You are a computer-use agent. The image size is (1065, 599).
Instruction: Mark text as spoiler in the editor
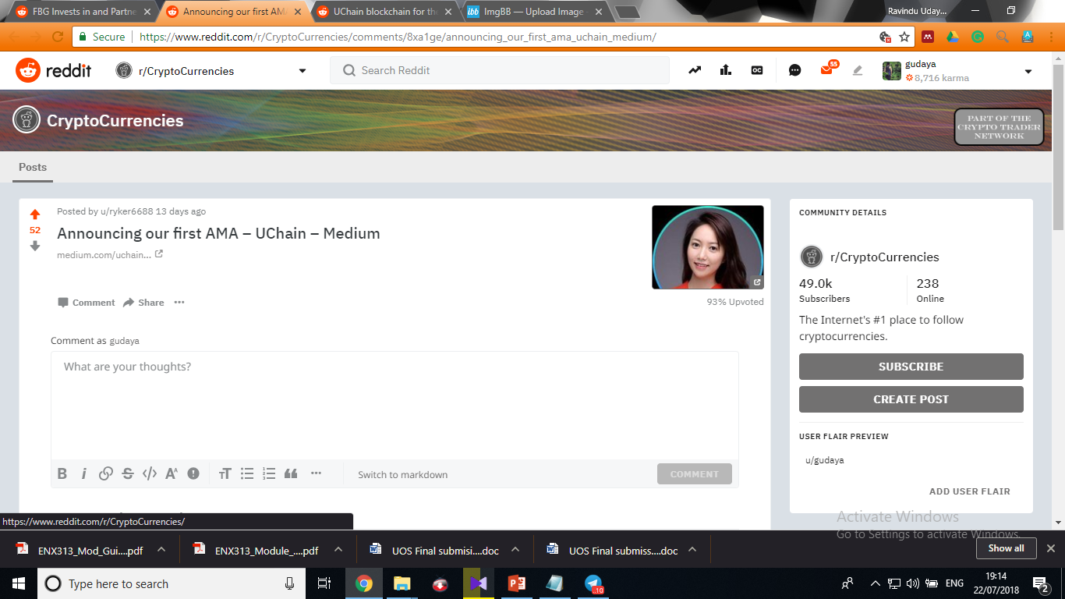point(193,473)
